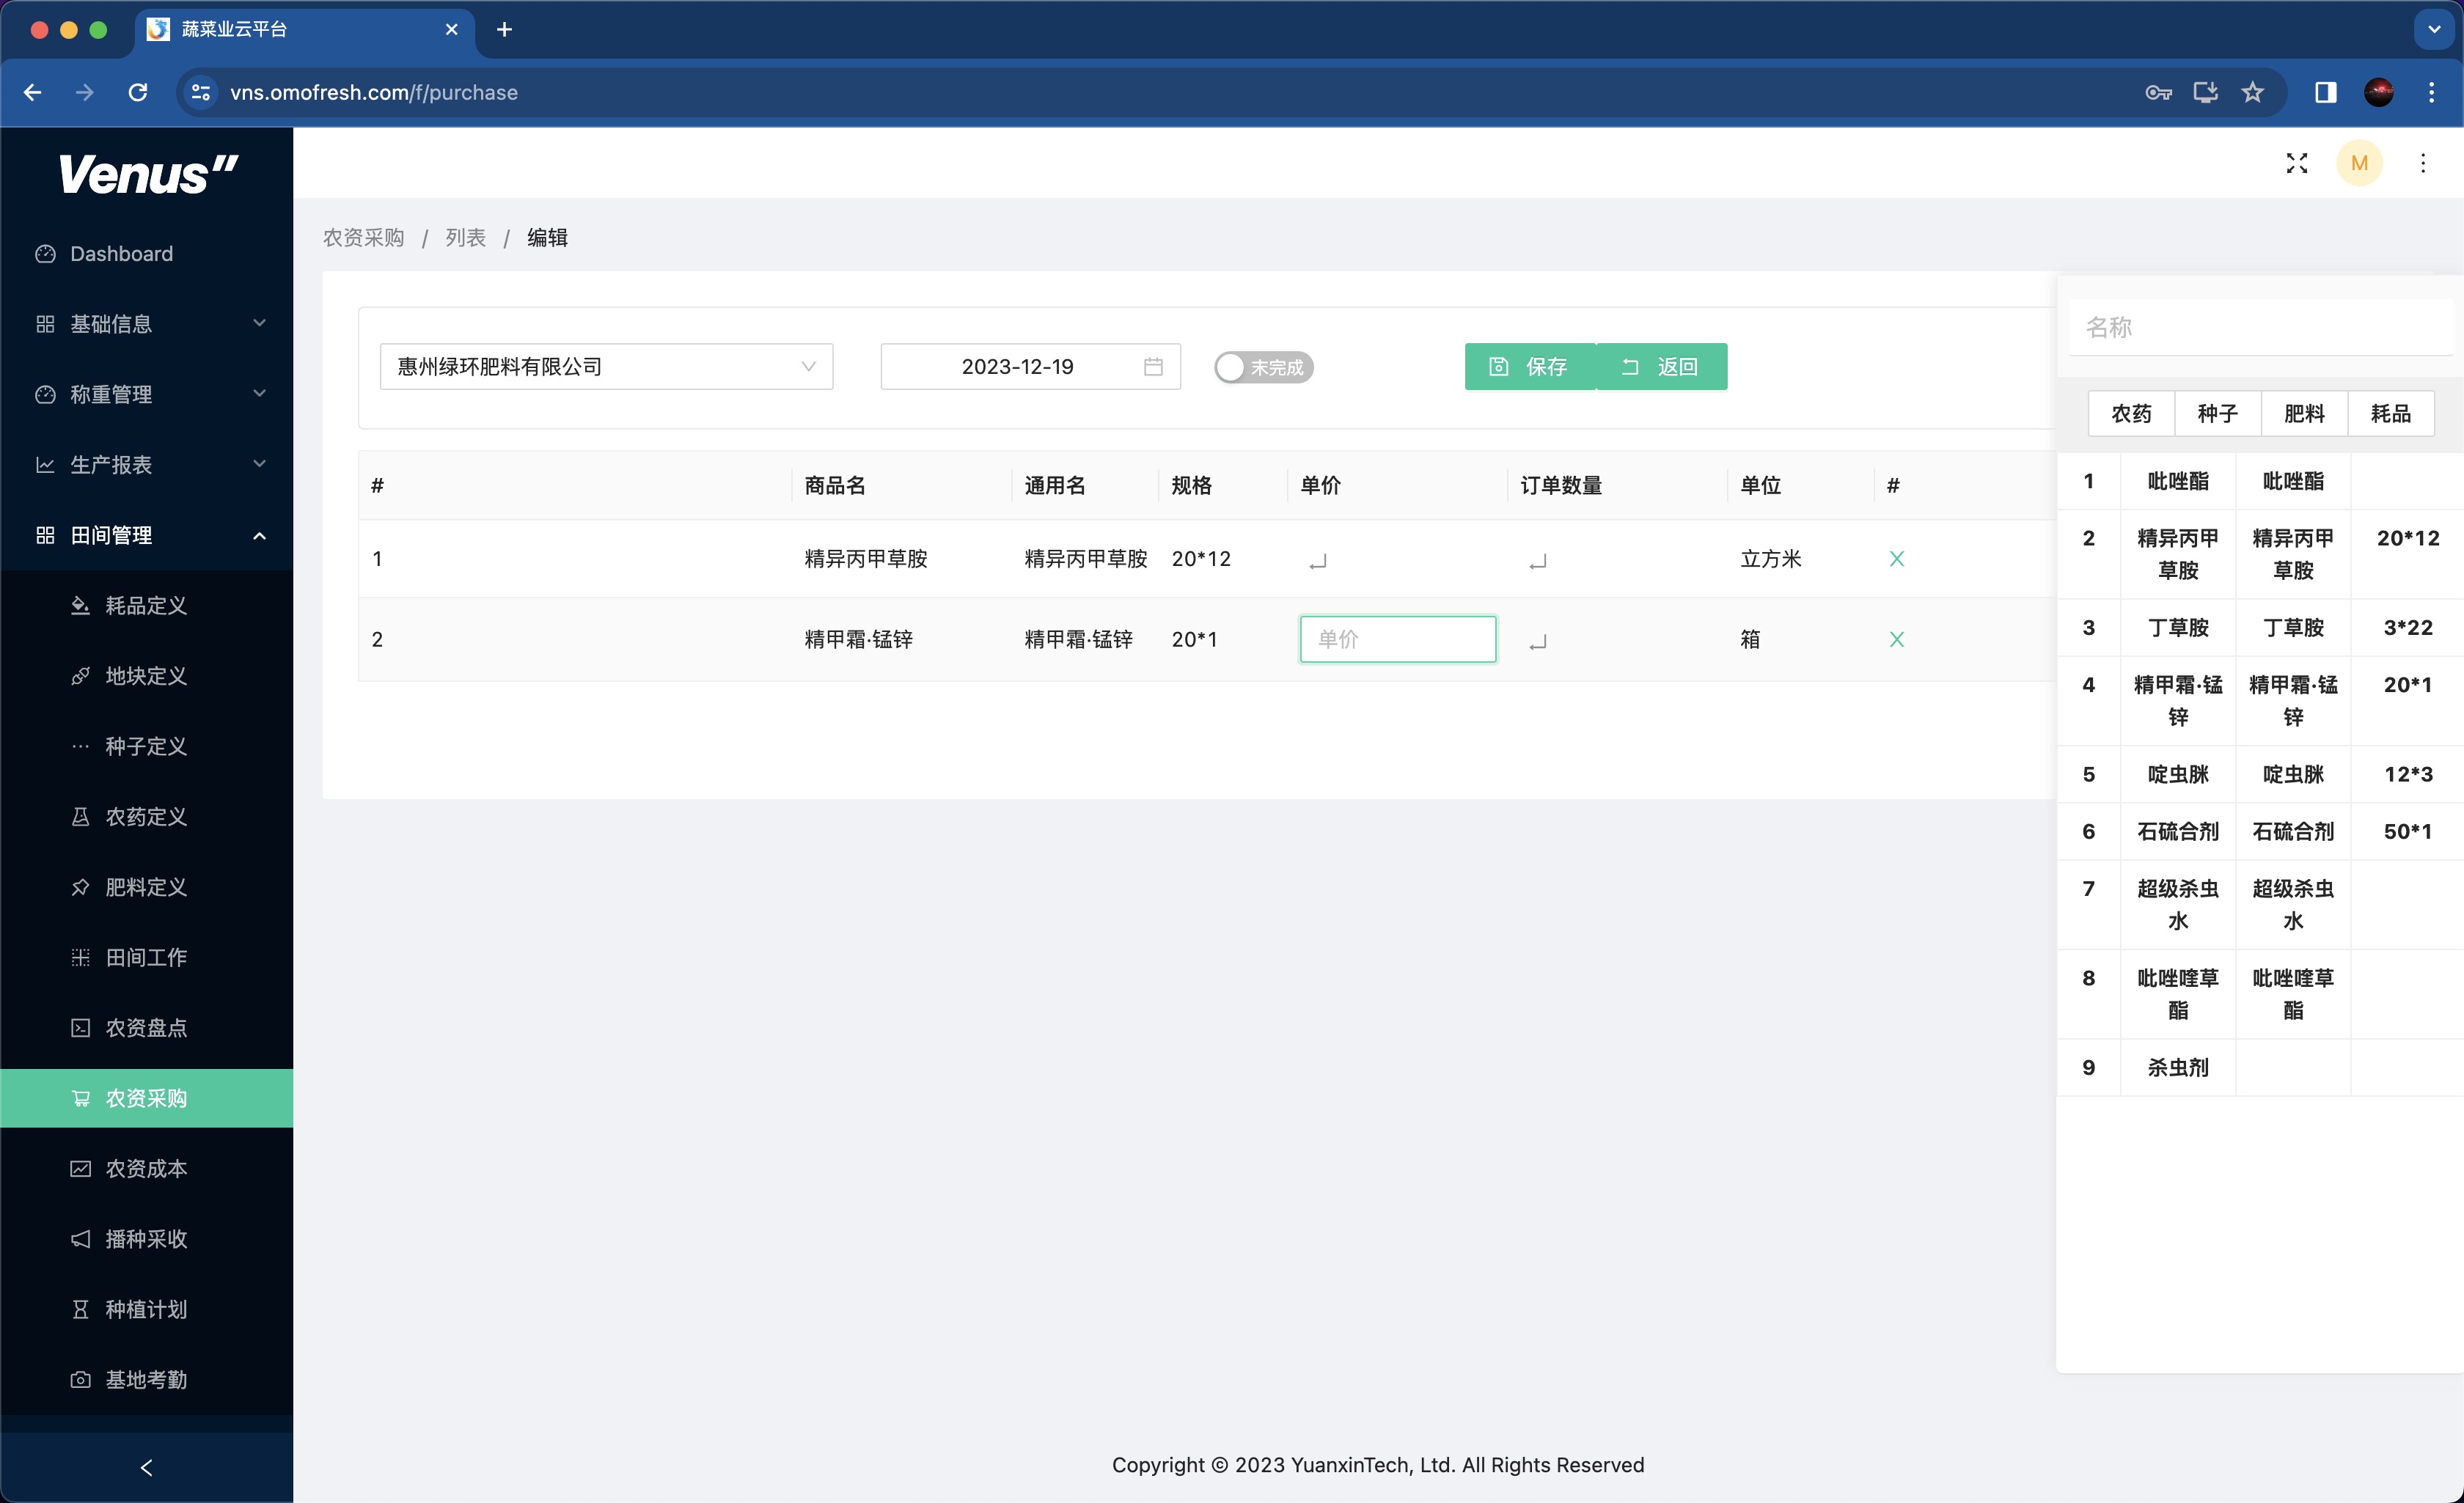The width and height of the screenshot is (2464, 1503).
Task: Toggle fullscreen mode icon
Action: (x=2297, y=163)
